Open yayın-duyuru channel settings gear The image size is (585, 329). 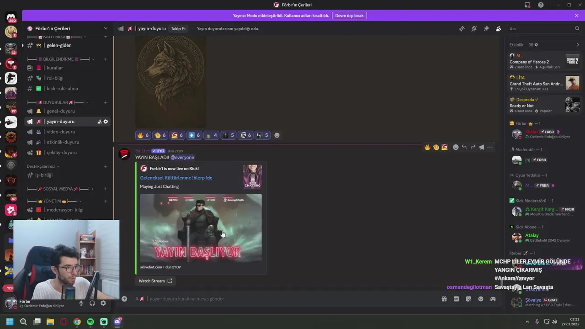click(x=106, y=122)
